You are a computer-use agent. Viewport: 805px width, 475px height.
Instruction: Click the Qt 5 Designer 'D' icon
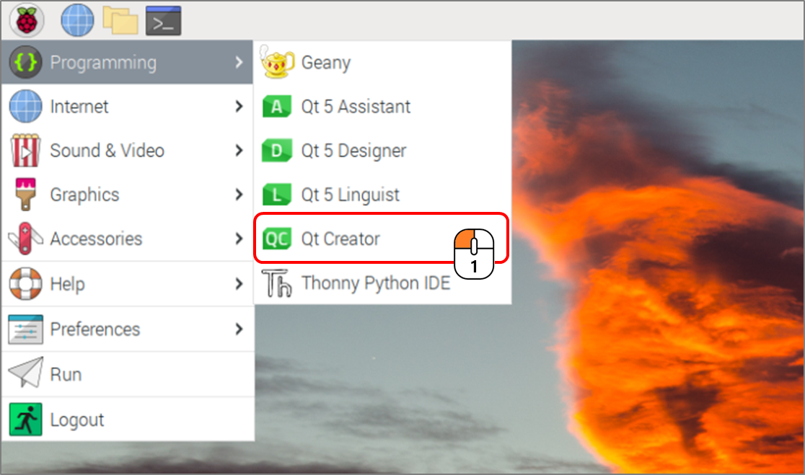coord(277,151)
